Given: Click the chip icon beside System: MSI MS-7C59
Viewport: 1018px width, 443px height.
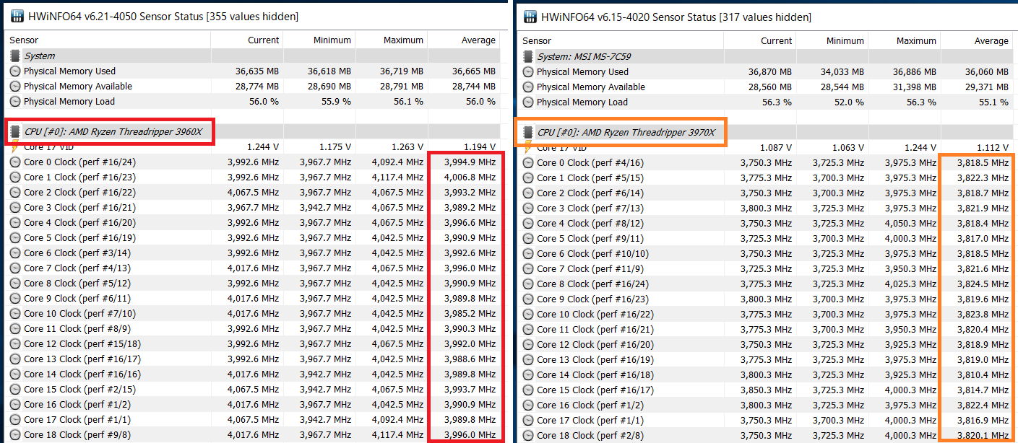Looking at the screenshot, I should click(528, 56).
